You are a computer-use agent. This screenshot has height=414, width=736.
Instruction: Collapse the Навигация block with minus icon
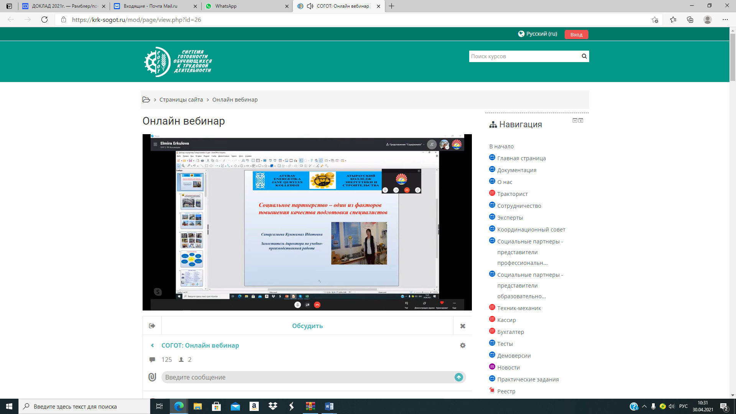click(575, 120)
